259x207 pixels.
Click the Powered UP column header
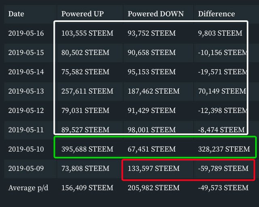83,14
